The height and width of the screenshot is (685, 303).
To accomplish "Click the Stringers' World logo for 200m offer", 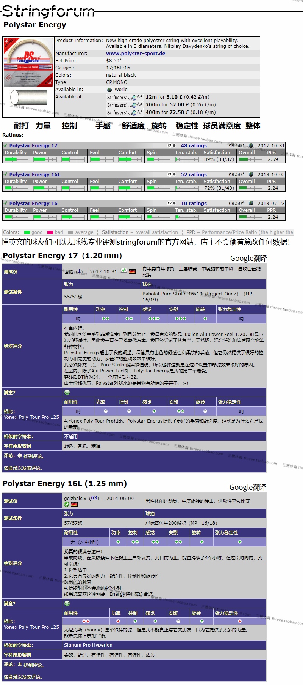I will [125, 105].
